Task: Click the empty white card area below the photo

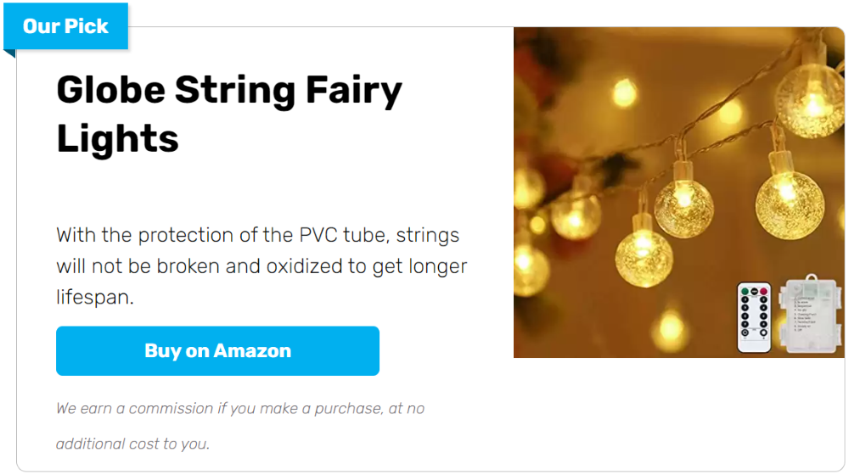Action: pos(679,414)
